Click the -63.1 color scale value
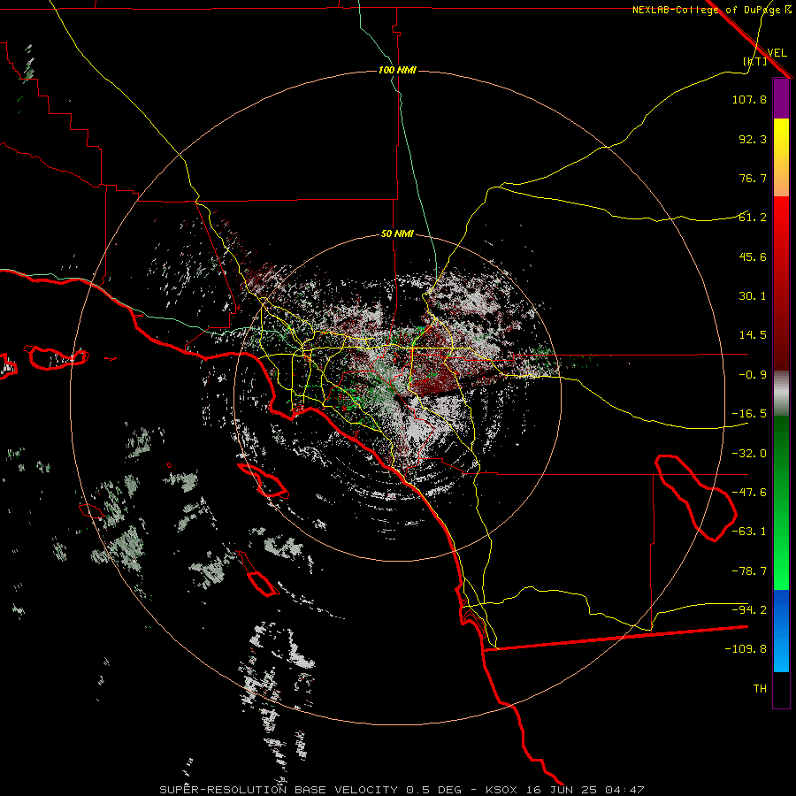Viewport: 796px width, 796px height. [749, 532]
